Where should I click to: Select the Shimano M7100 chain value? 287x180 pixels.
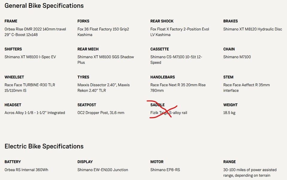[237, 57]
